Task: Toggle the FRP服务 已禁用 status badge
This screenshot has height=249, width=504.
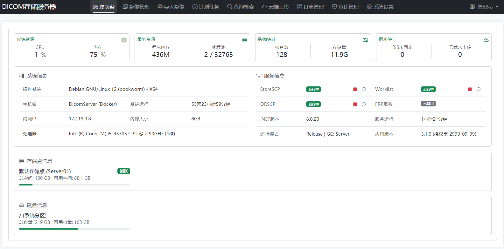Action: 428,104
